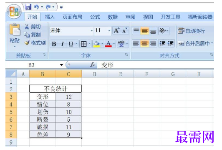Increase the cell indent
The image size is (222, 150).
pyautogui.click(x=170, y=43)
